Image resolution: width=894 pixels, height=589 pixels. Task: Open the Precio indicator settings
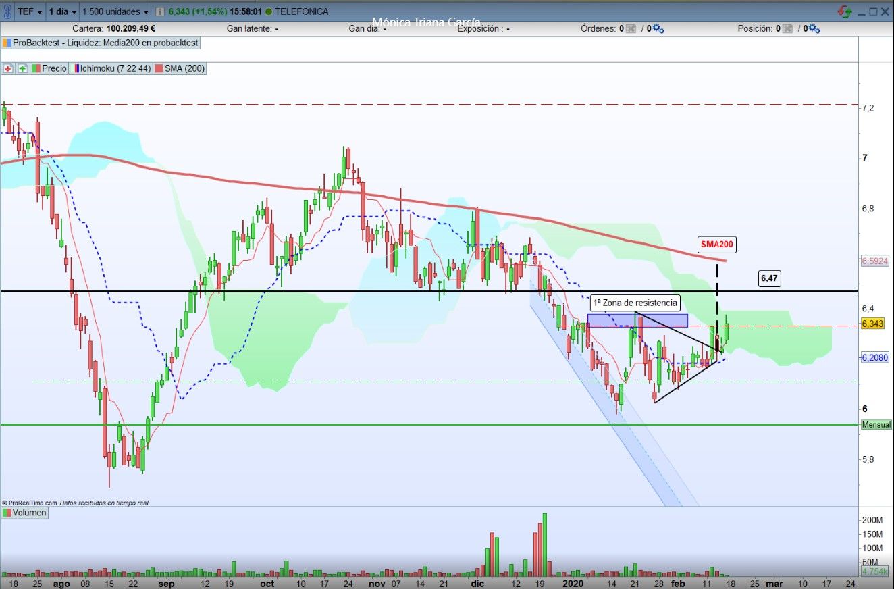(x=49, y=68)
